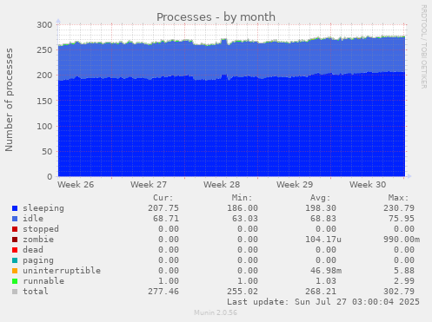The image size is (432, 322).
Task: Select the 'zombie' legend label
Action: (x=38, y=240)
